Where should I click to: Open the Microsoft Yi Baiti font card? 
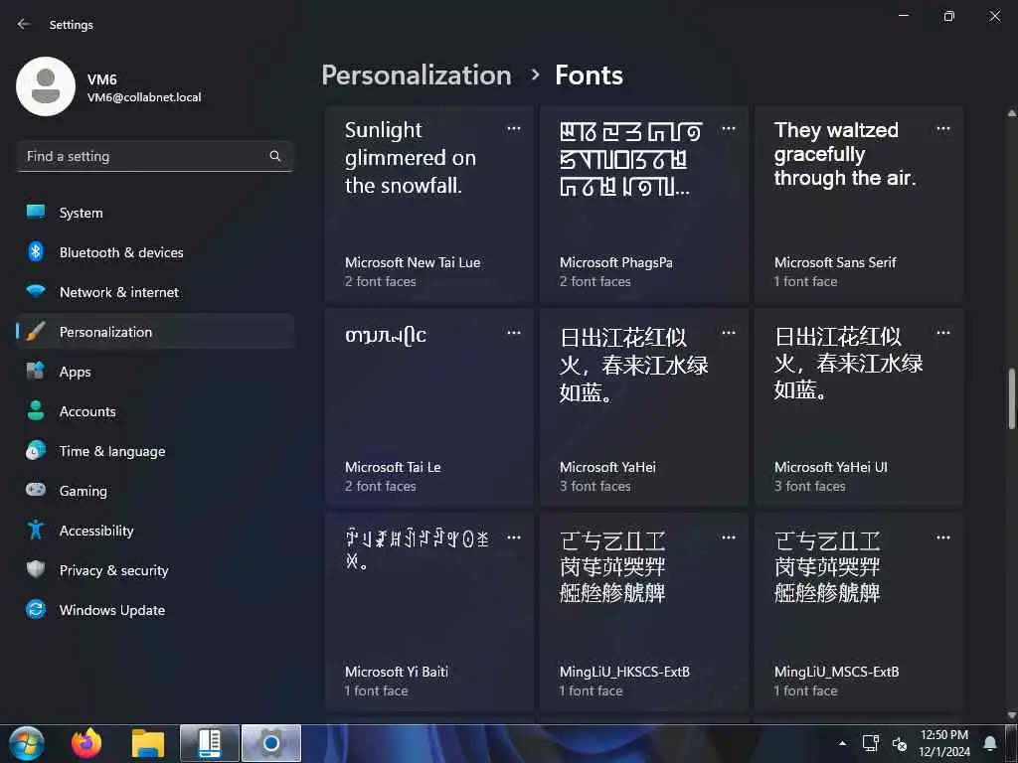pyautogui.click(x=429, y=612)
